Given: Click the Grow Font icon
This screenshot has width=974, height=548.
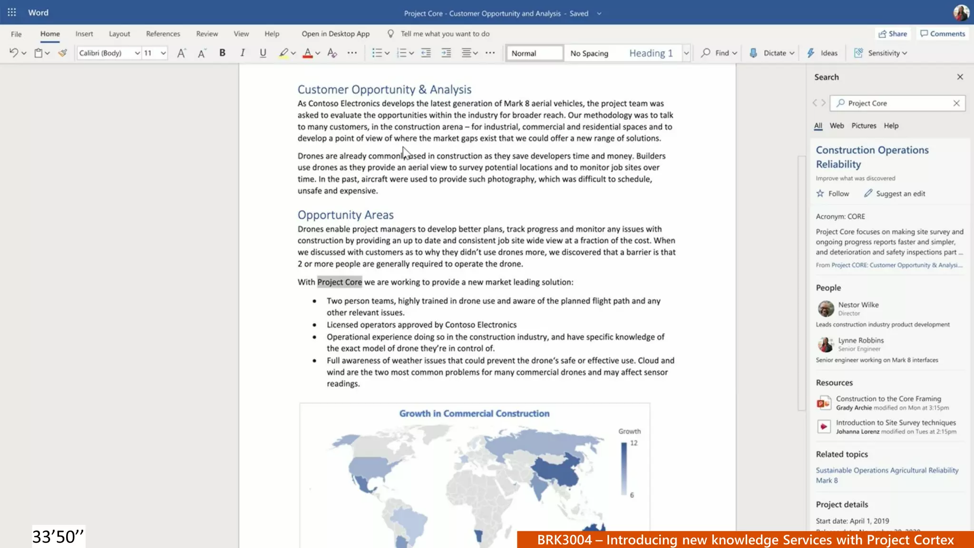Looking at the screenshot, I should [x=181, y=53].
